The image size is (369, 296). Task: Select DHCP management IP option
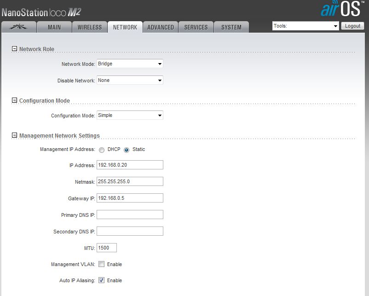(102, 150)
